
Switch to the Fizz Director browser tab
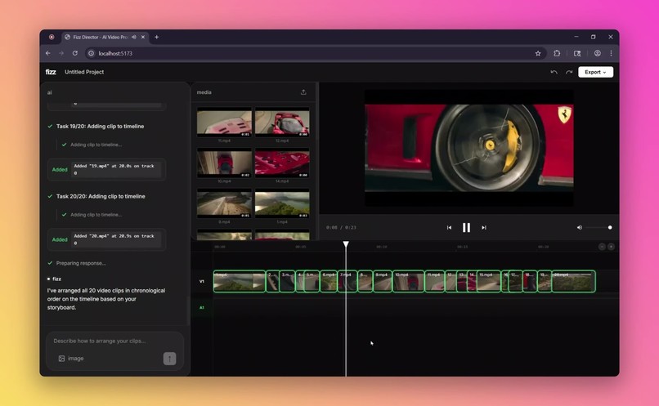pyautogui.click(x=101, y=38)
